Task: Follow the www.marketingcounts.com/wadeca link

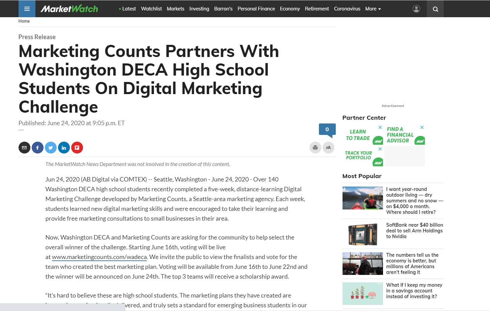Action: point(99,257)
